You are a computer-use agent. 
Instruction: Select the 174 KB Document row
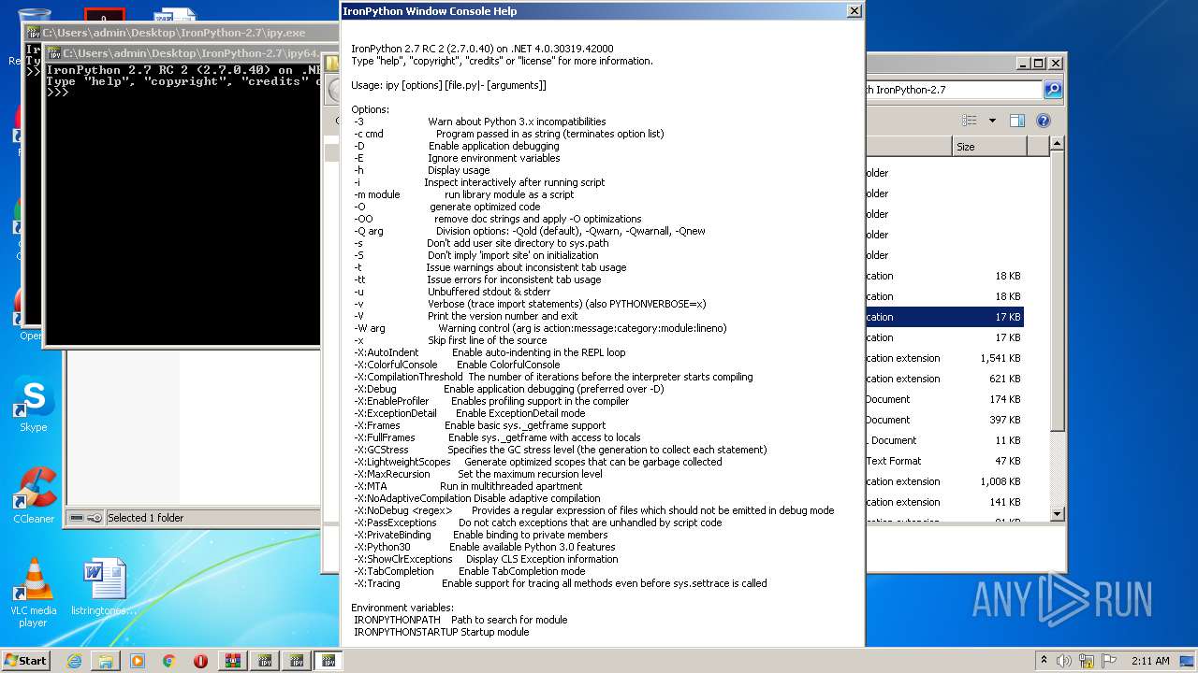point(944,399)
